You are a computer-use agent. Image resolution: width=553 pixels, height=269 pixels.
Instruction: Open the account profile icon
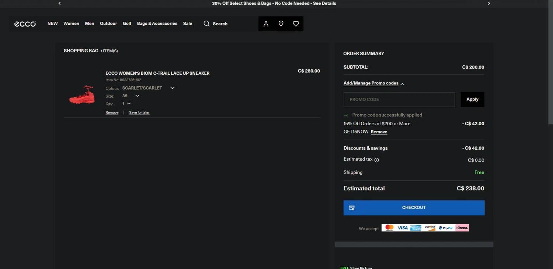tap(266, 24)
